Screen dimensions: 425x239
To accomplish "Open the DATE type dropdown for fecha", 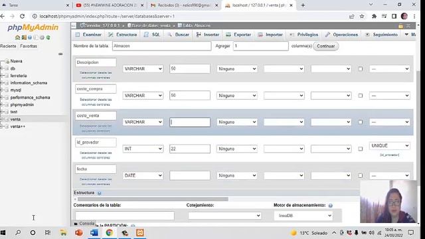I will click(x=143, y=175).
